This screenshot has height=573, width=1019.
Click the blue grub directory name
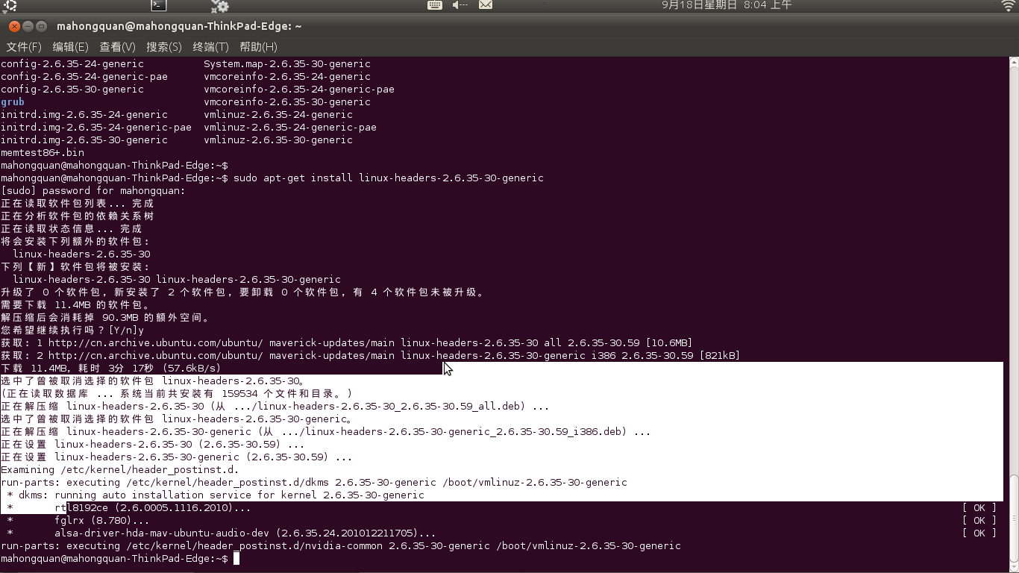(x=13, y=102)
